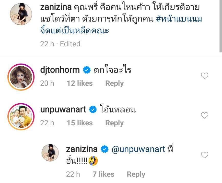Reply to djtonhorm's comment
This screenshot has width=222, height=183.
click(x=114, y=83)
